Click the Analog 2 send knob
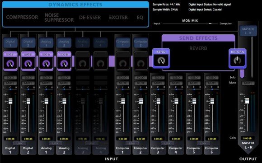262x163 pixels. [64, 64]
